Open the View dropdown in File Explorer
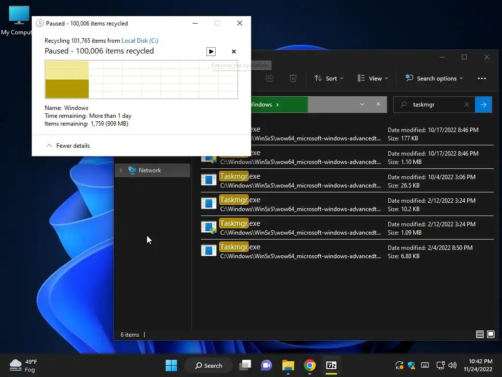 tap(373, 79)
